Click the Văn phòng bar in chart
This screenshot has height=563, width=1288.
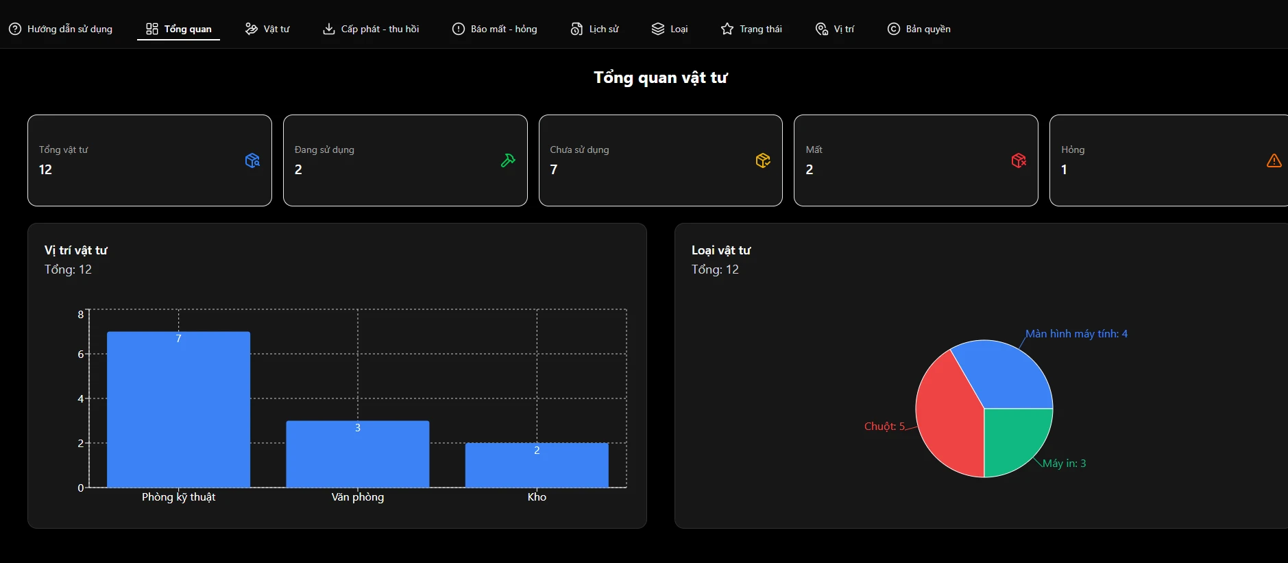[357, 456]
